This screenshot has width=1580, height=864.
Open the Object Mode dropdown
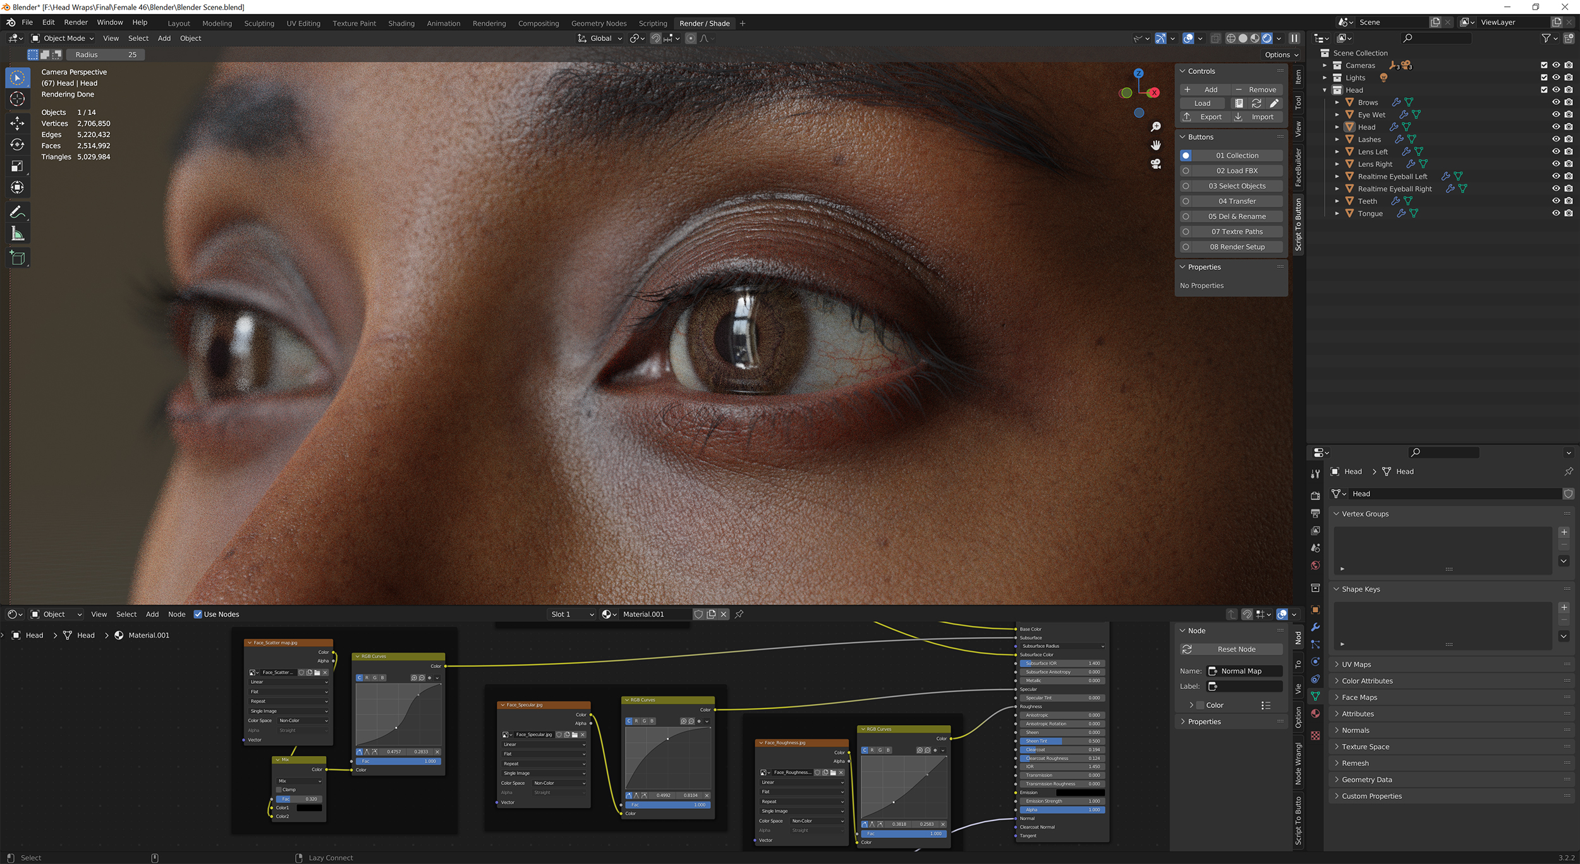point(63,38)
